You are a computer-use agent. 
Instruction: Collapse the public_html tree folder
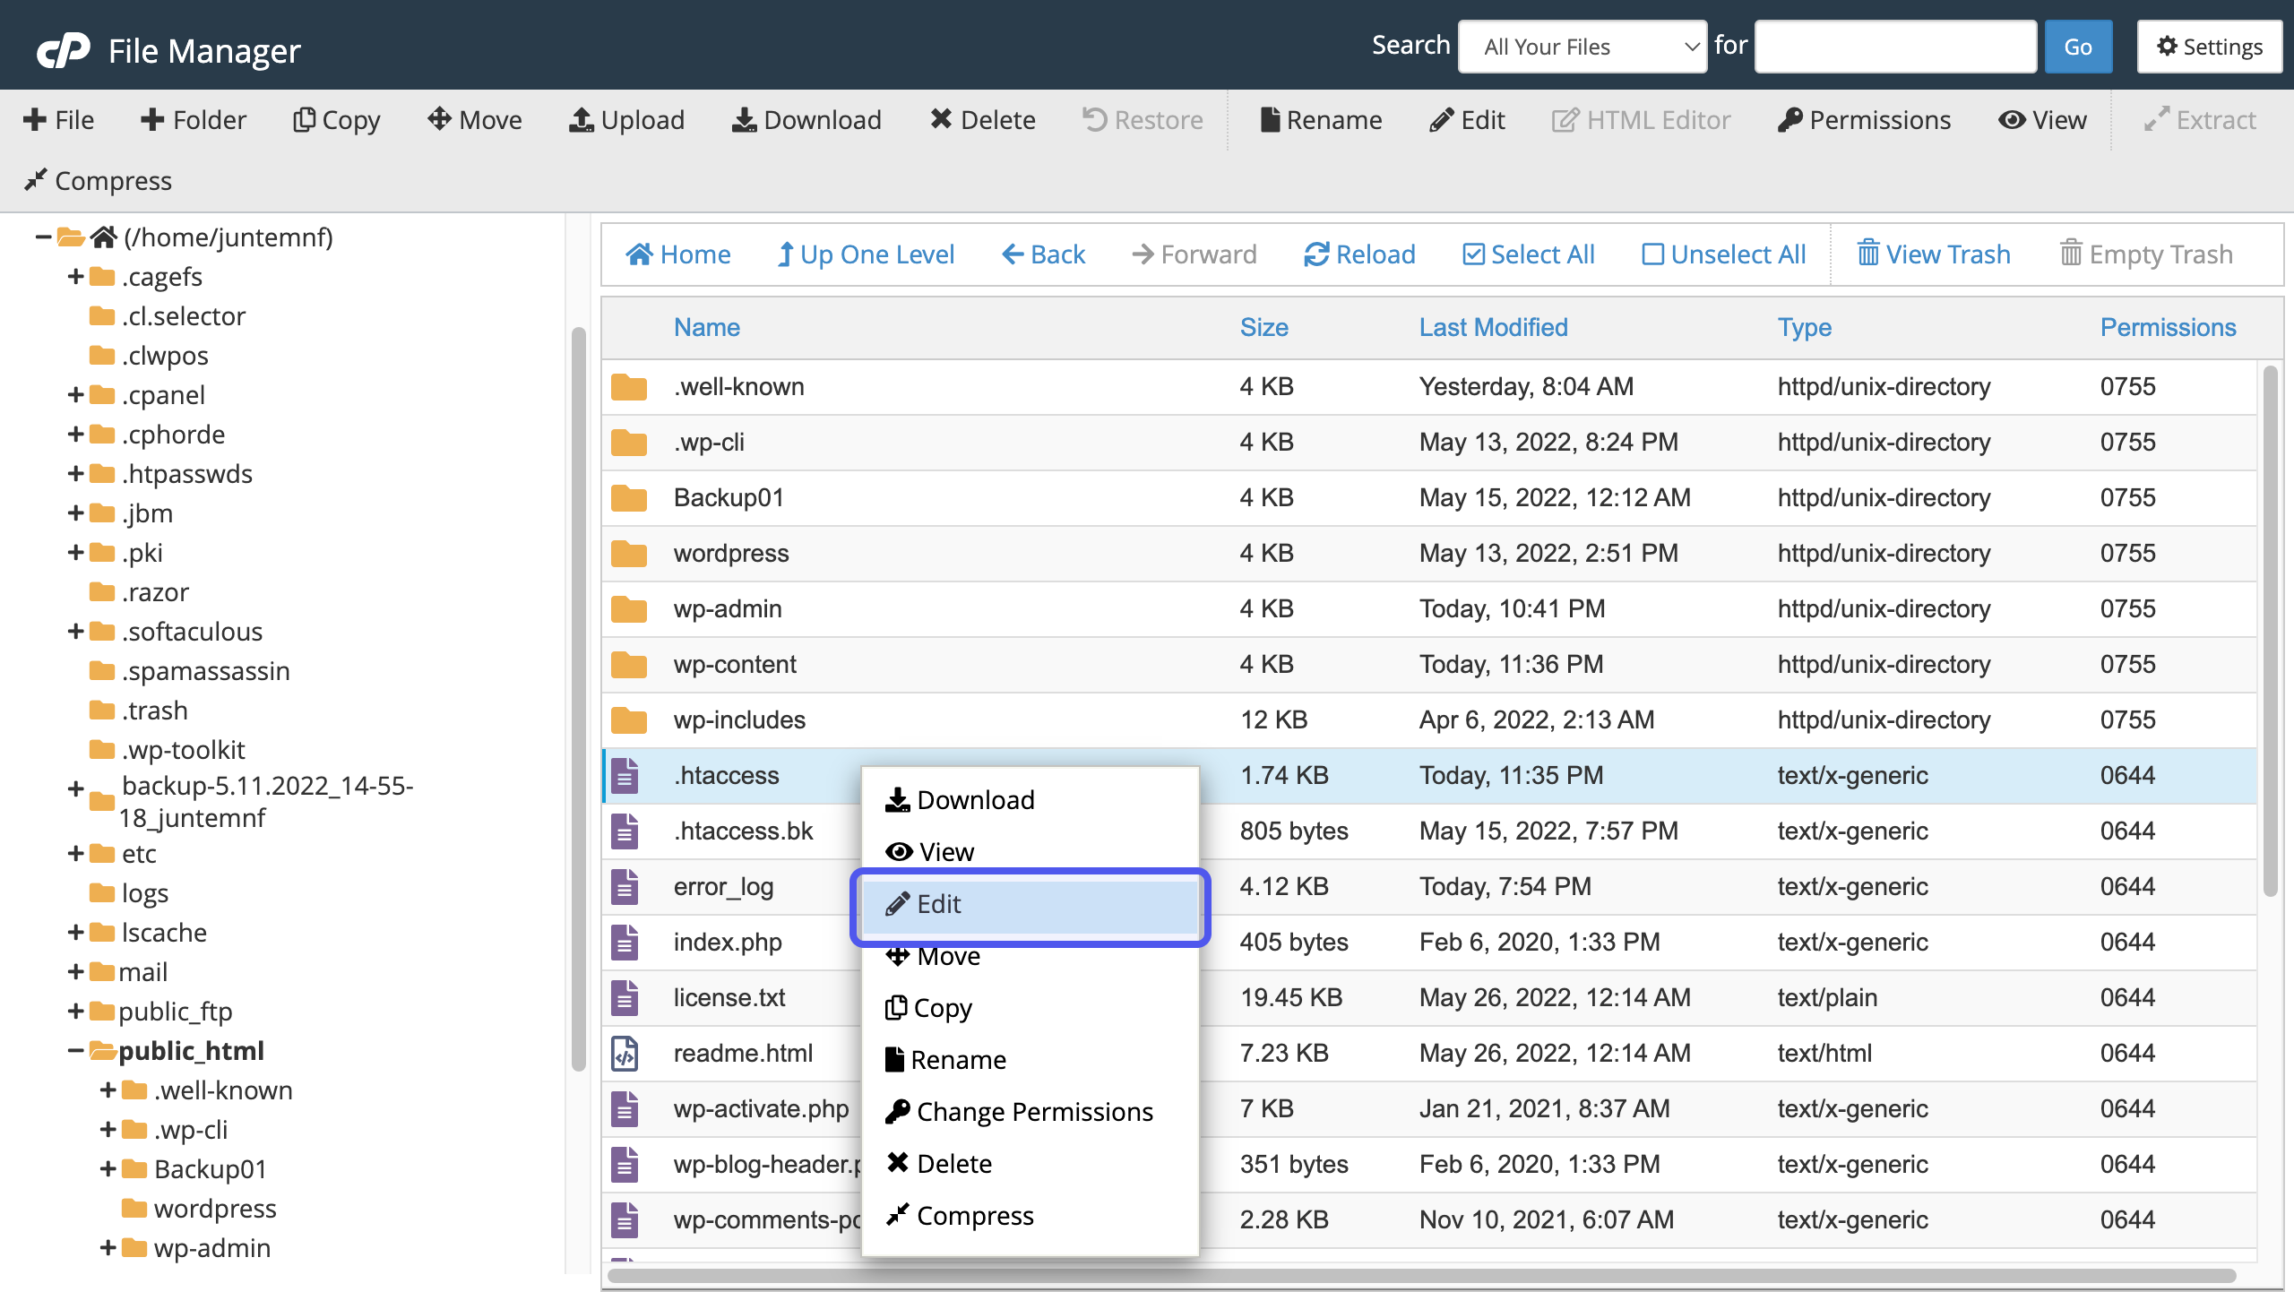point(76,1051)
